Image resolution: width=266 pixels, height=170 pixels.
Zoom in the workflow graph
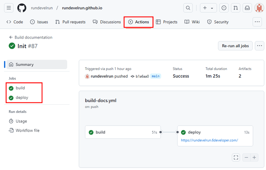(x=254, y=157)
